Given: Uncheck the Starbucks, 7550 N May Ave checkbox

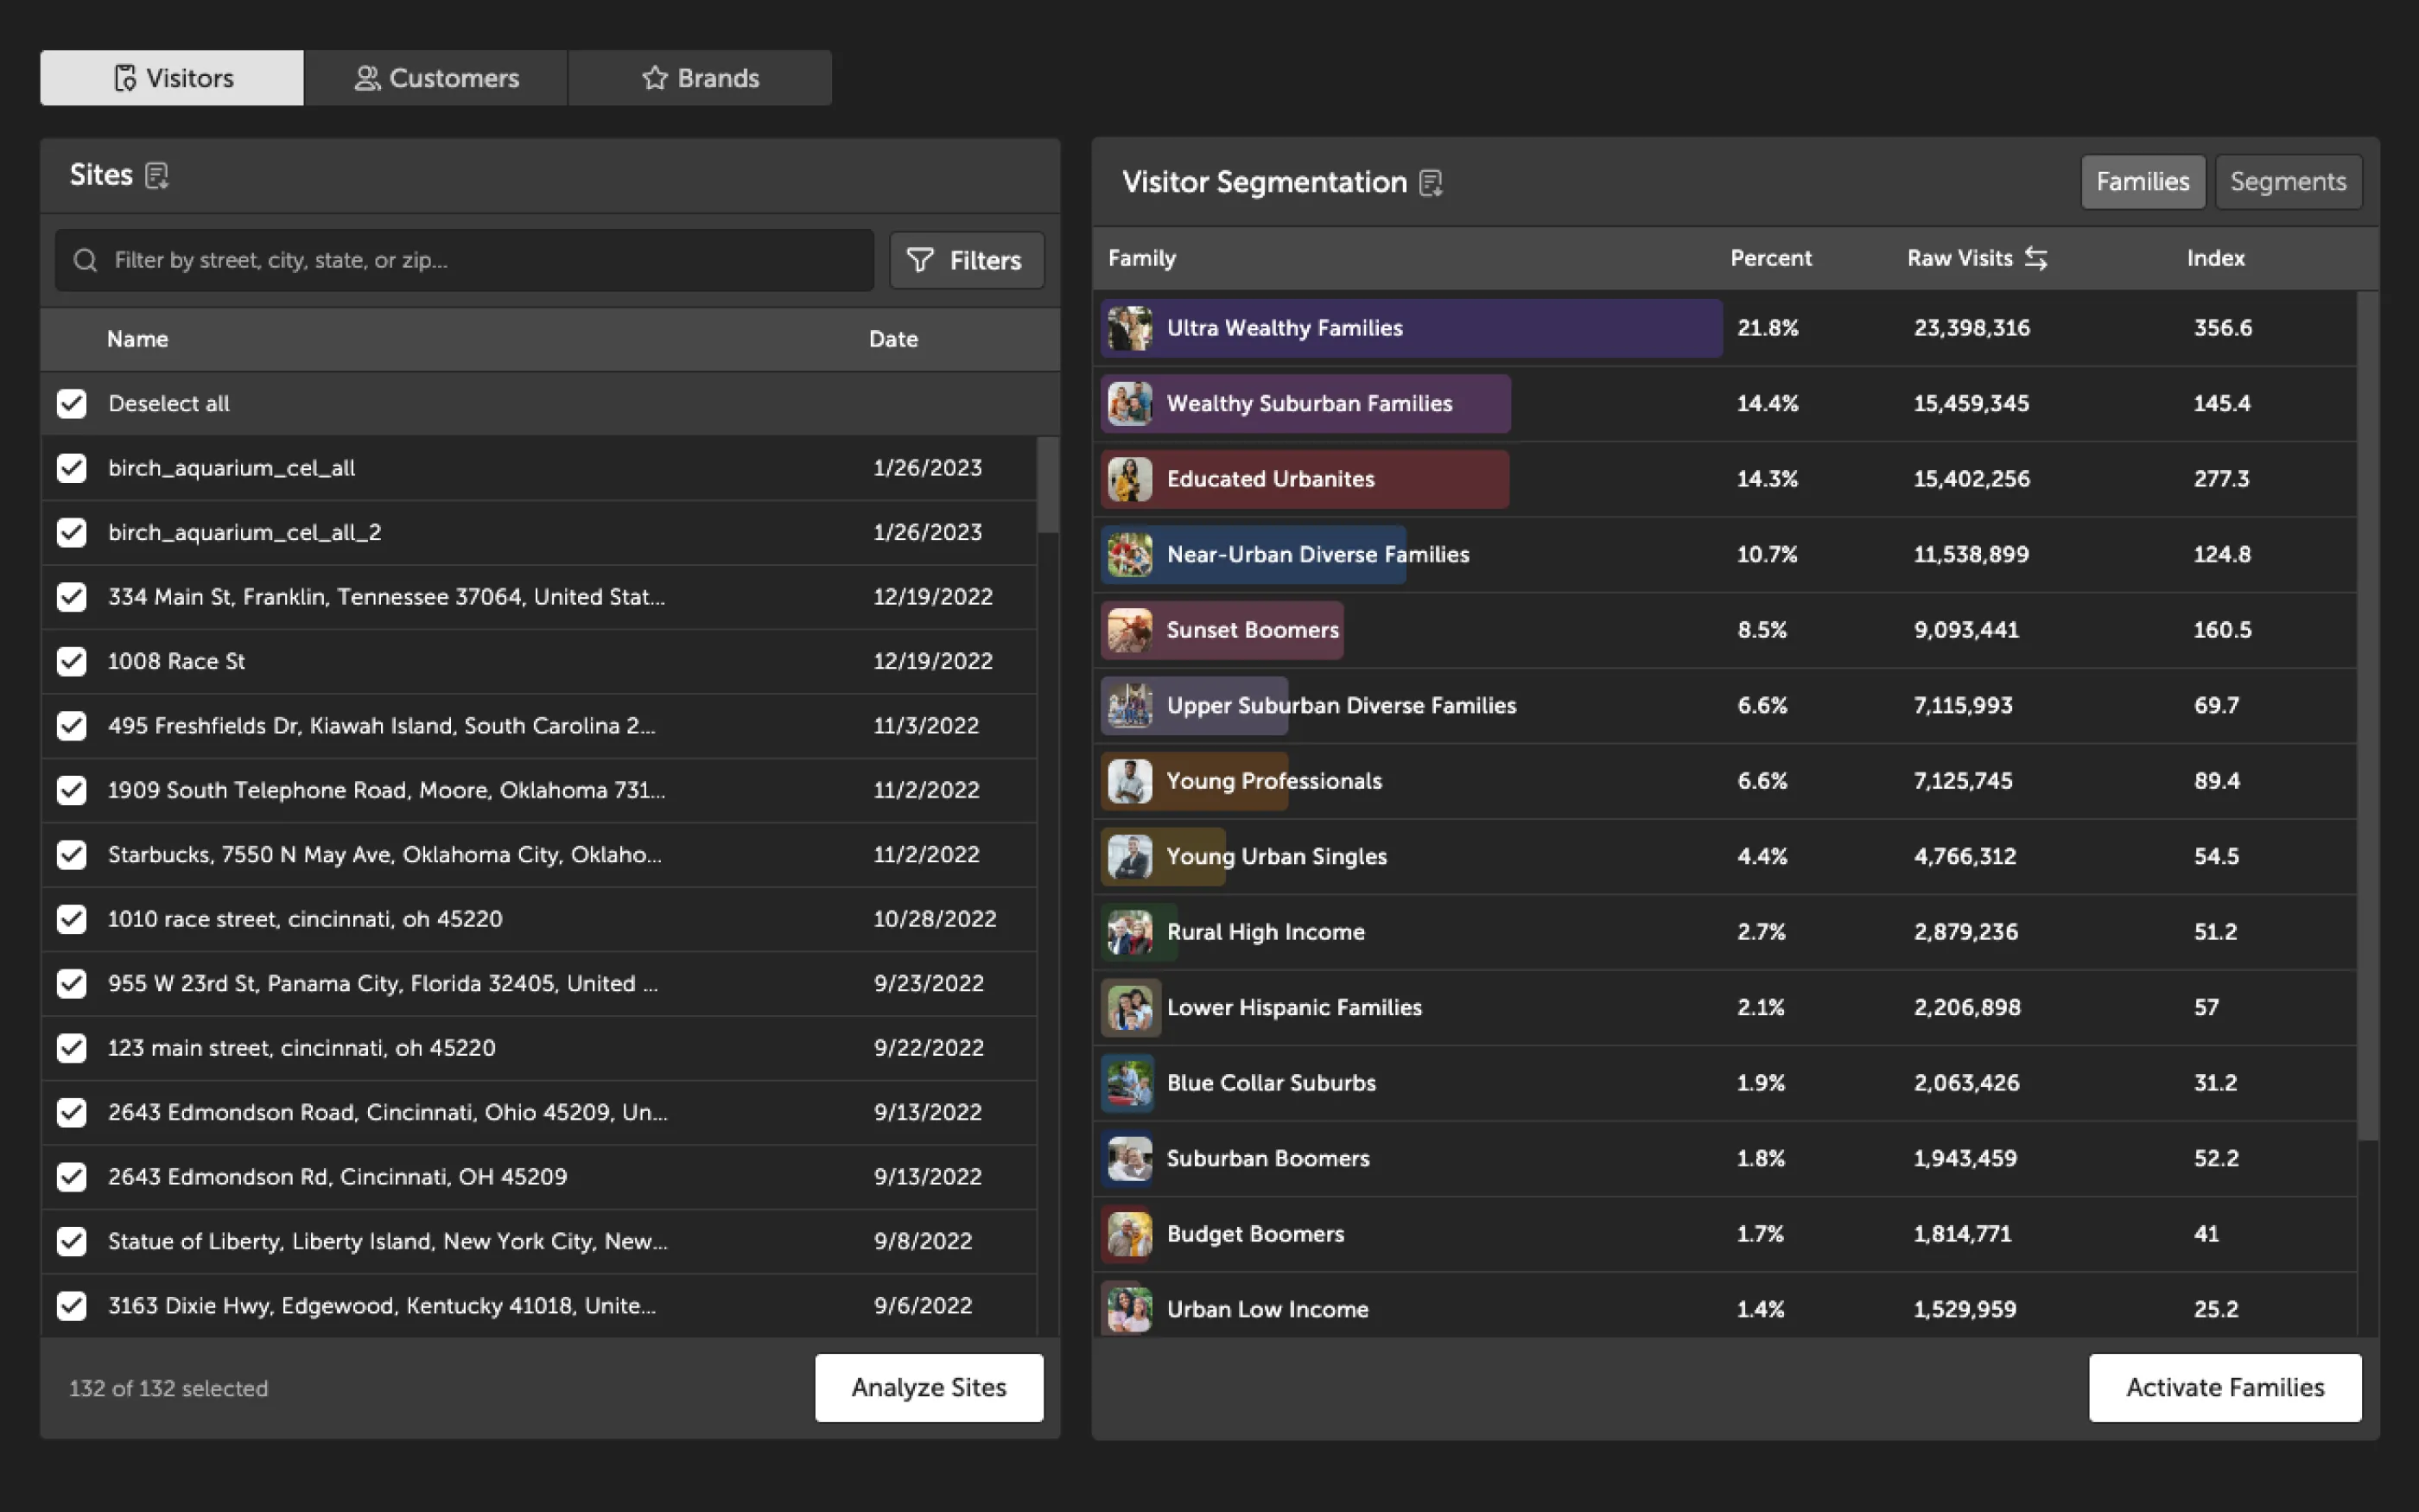Looking at the screenshot, I should (x=72, y=855).
